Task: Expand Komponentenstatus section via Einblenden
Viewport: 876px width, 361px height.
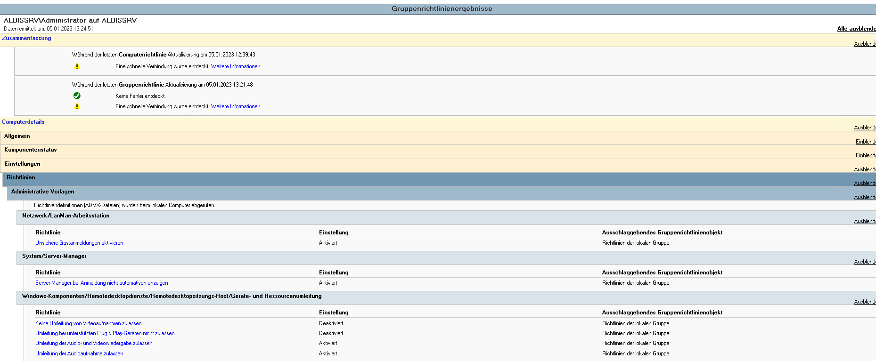Action: point(866,155)
